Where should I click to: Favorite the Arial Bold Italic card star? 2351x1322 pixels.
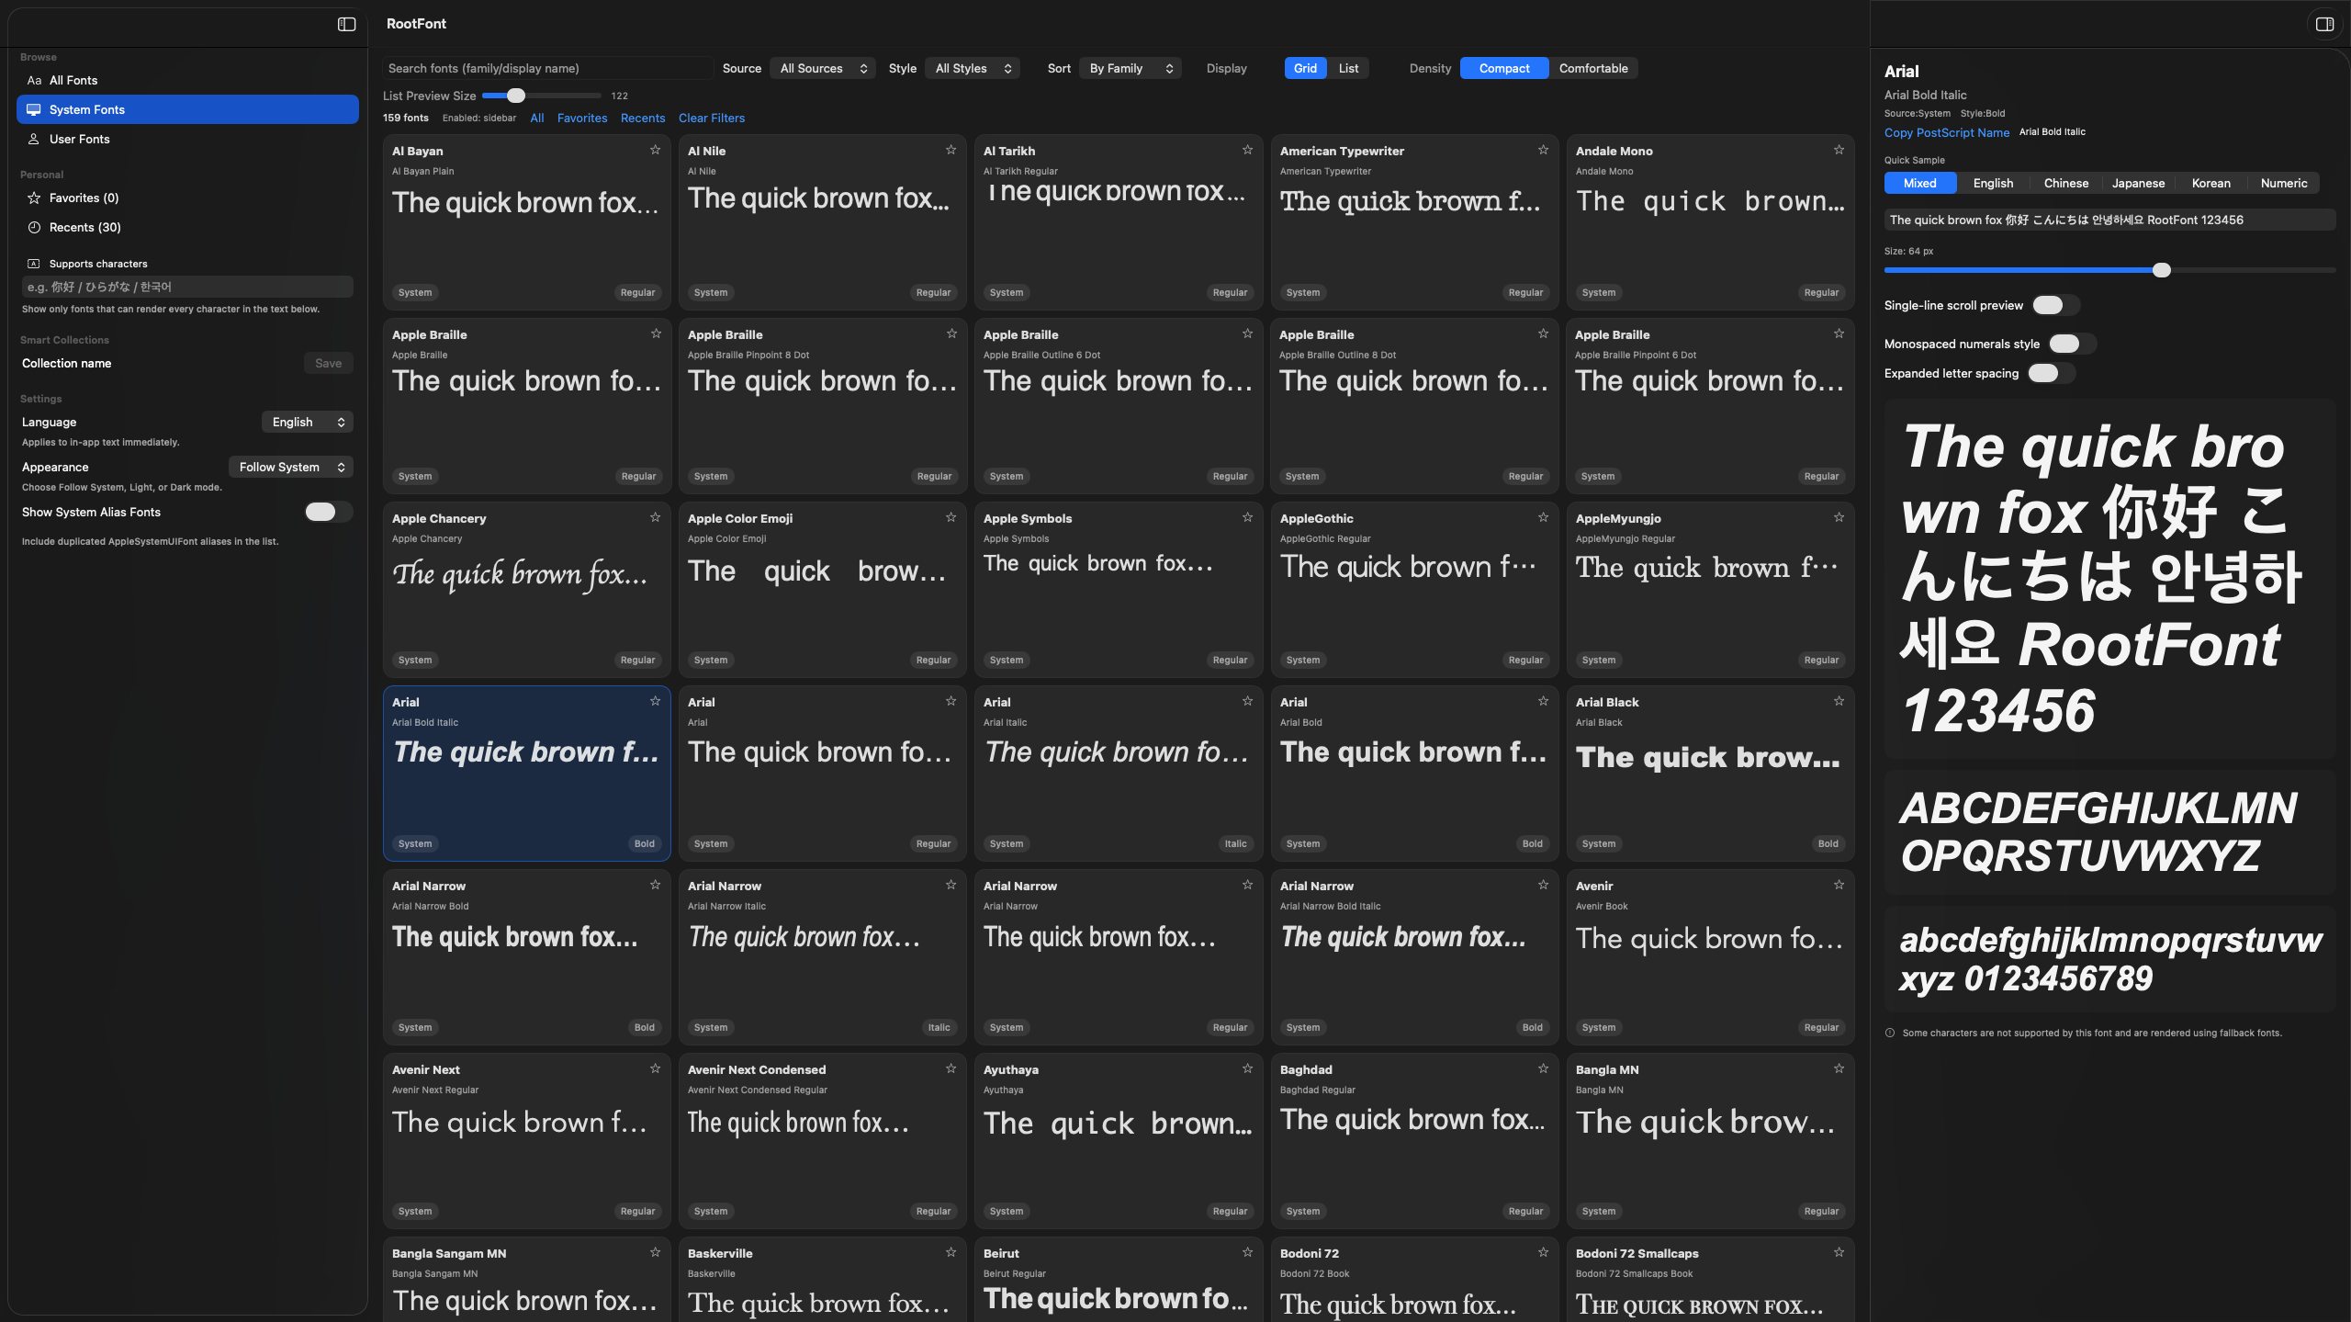655,701
